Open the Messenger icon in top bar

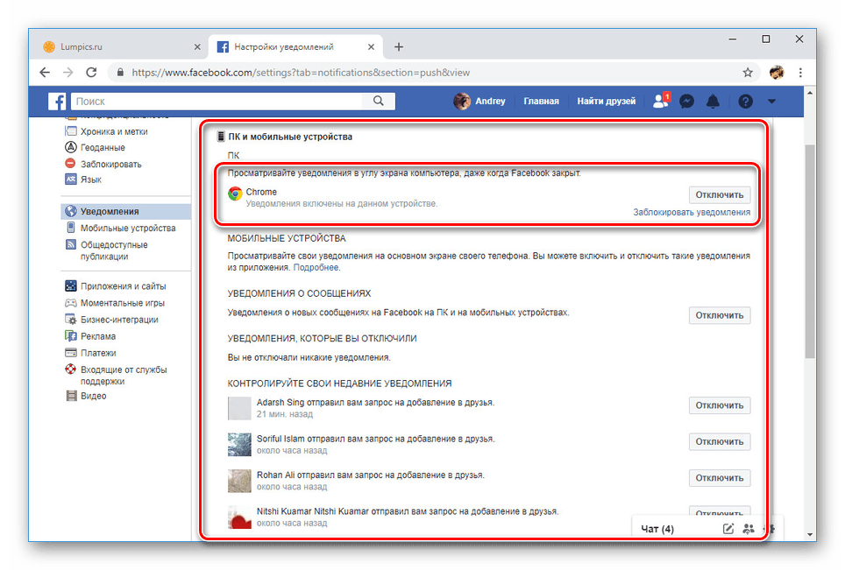coord(688,102)
